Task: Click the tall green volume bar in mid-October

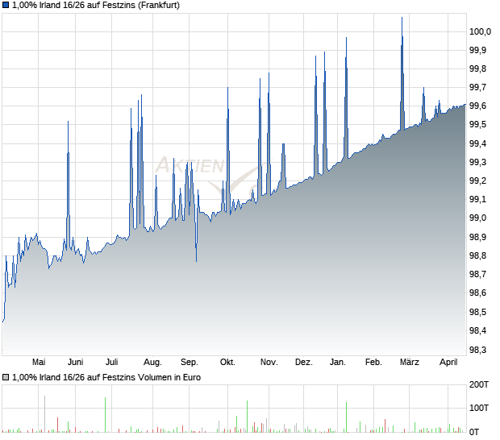Action: click(247, 417)
